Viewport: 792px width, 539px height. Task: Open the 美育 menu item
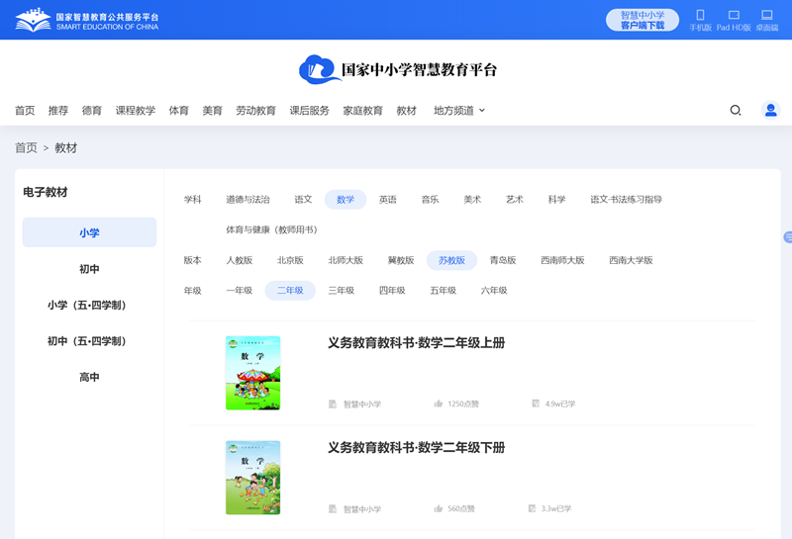pos(212,111)
